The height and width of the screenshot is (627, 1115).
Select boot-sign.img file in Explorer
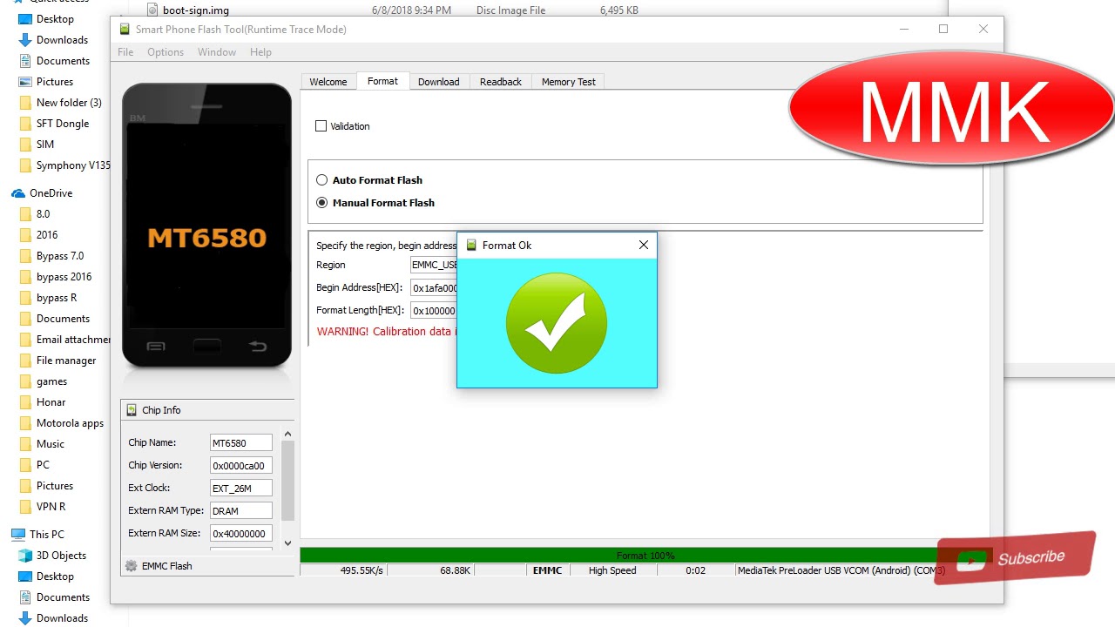(196, 10)
